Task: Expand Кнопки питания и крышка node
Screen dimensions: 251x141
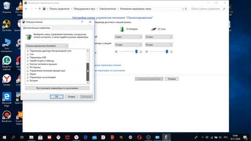Action: pyautogui.click(x=28, y=64)
